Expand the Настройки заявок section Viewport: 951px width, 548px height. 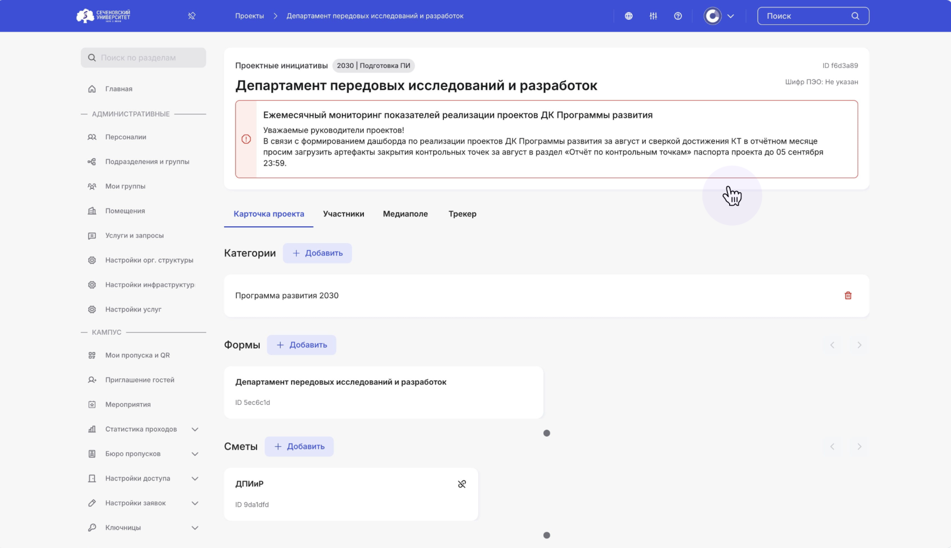[195, 503]
